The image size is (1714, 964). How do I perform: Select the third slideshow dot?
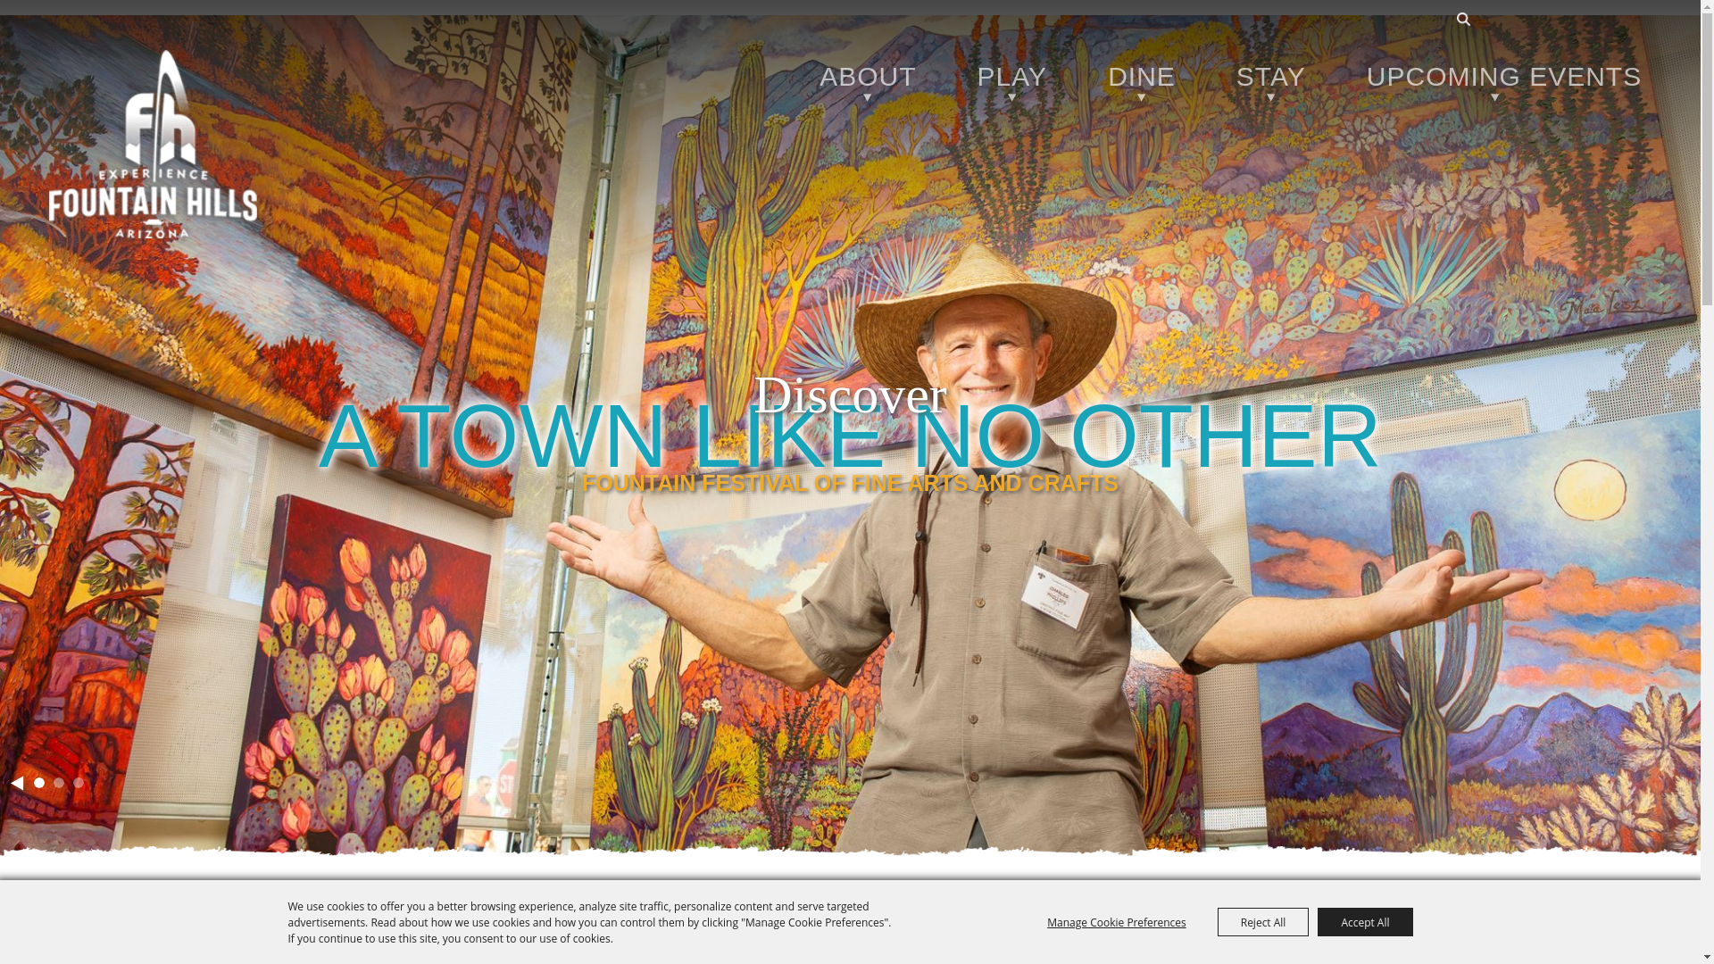pos(79,783)
